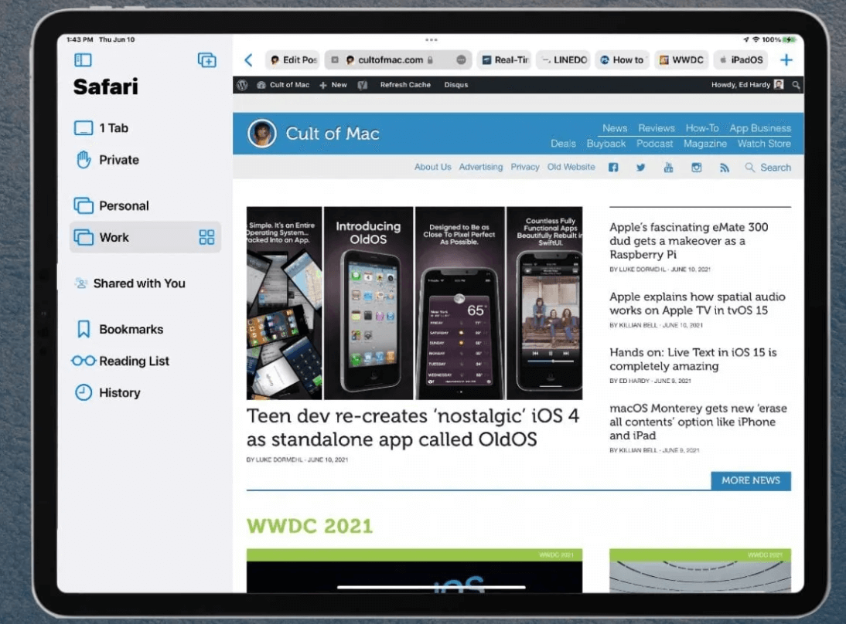Open Howdy, Ed Hardy account menu
Viewport: 846px width, 624px height.
pyautogui.click(x=747, y=85)
